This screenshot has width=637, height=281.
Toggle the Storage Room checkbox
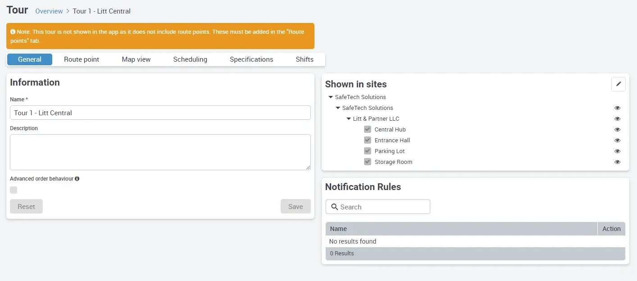pyautogui.click(x=367, y=162)
